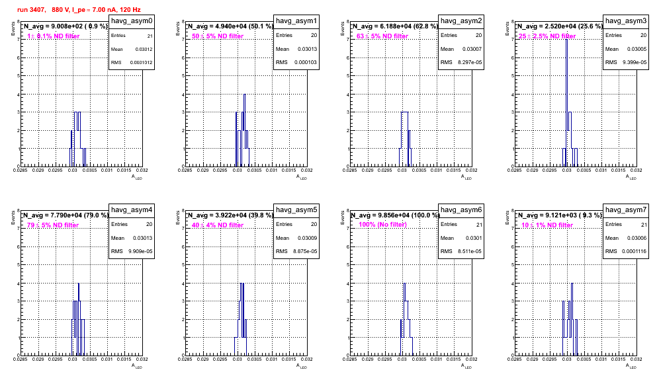
Task: Click the N_avg = 3.922e+04 label
Action: [230, 215]
